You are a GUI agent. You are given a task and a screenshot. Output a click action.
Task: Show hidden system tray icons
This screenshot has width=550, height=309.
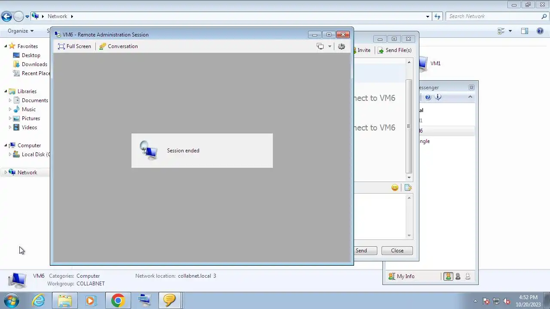475,301
